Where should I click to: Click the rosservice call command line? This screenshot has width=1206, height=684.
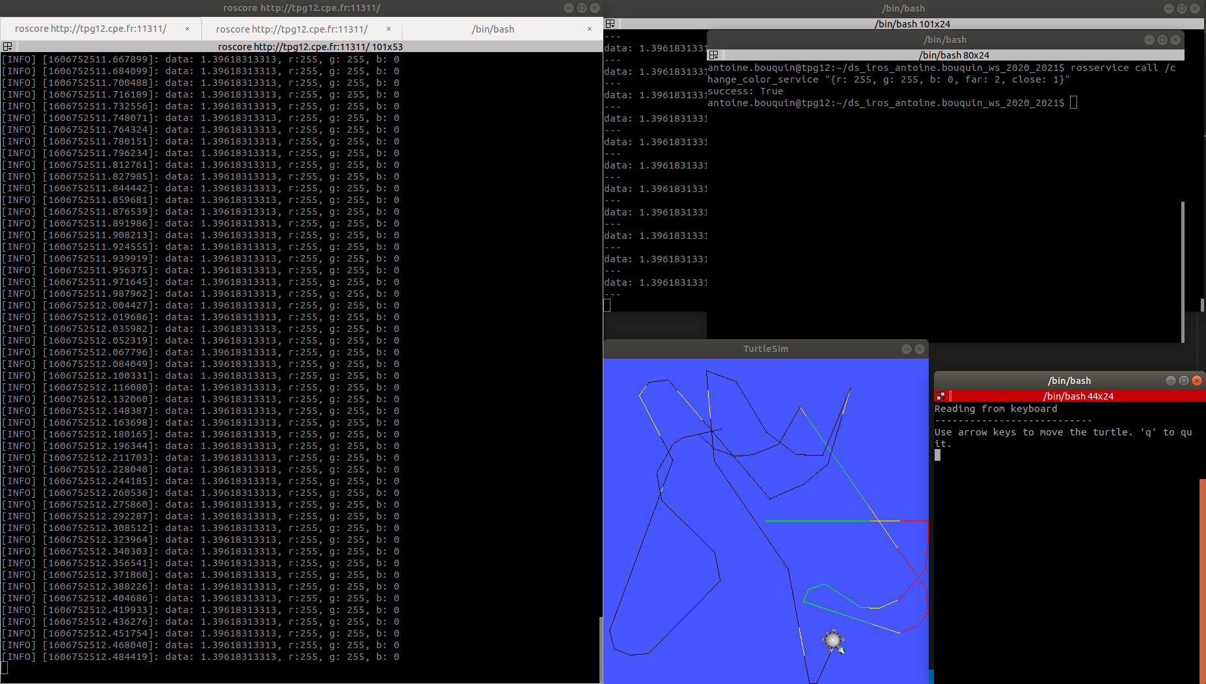click(x=942, y=74)
